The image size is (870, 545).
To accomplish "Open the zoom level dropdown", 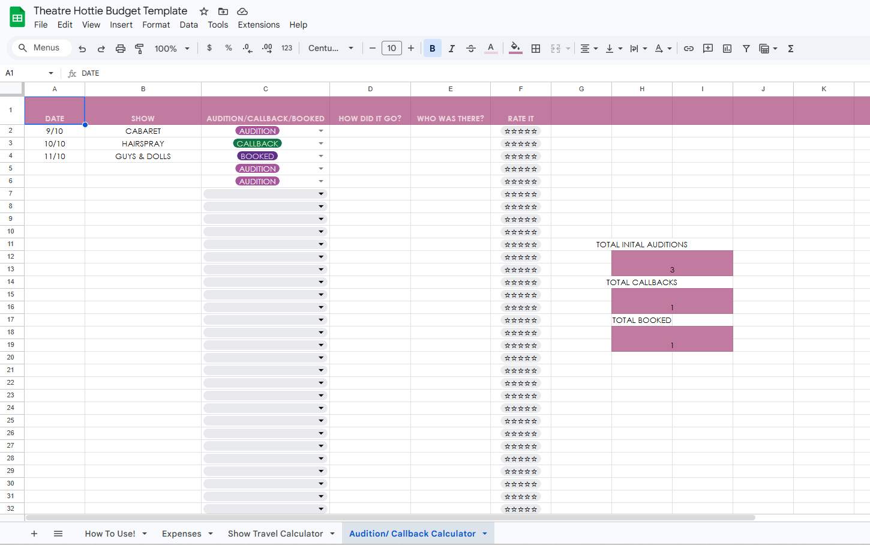I will click(x=172, y=49).
